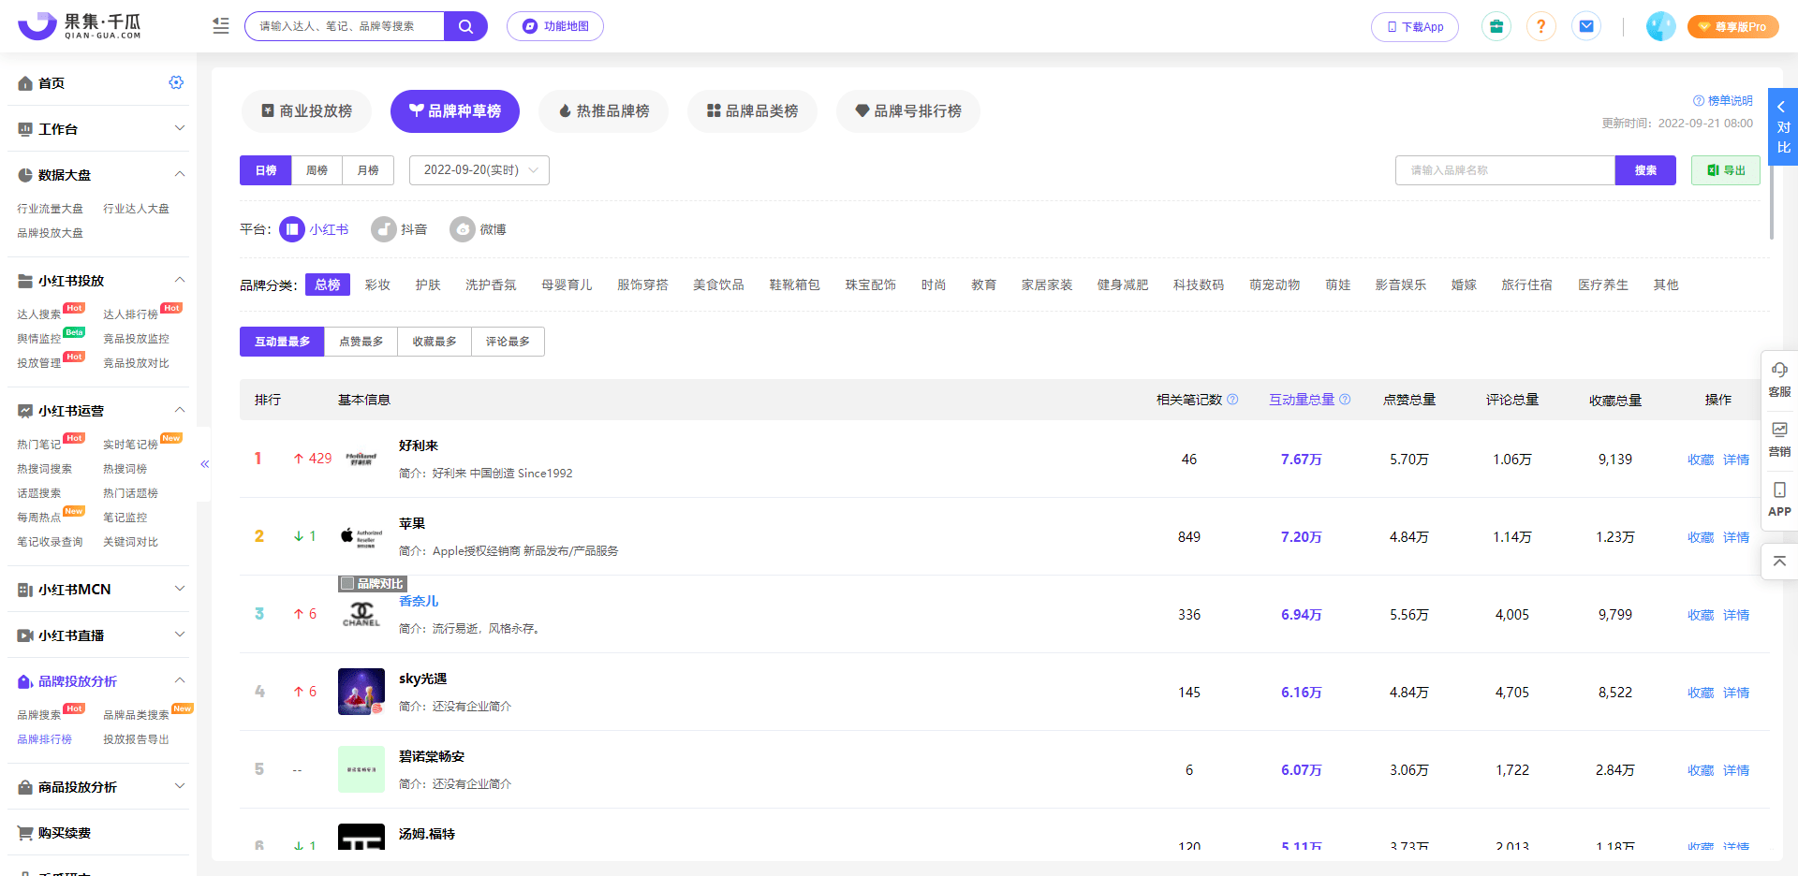Click the back-to-top arrow icon
Viewport: 1798px width, 876px height.
point(1779,561)
